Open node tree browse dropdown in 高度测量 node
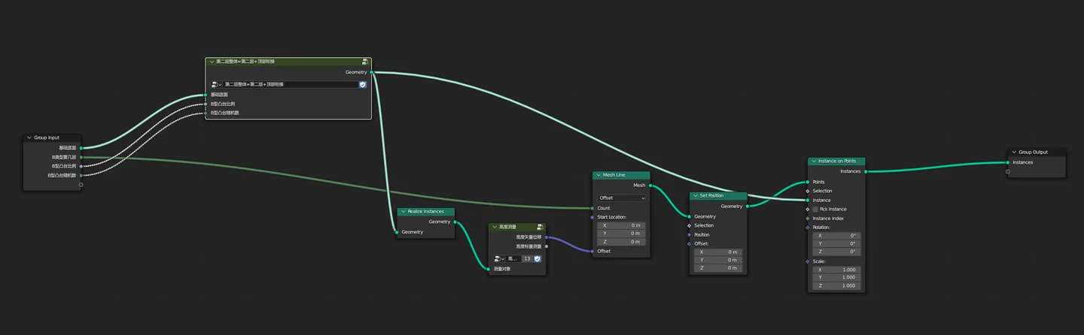The height and width of the screenshot is (335, 1084). [499, 258]
